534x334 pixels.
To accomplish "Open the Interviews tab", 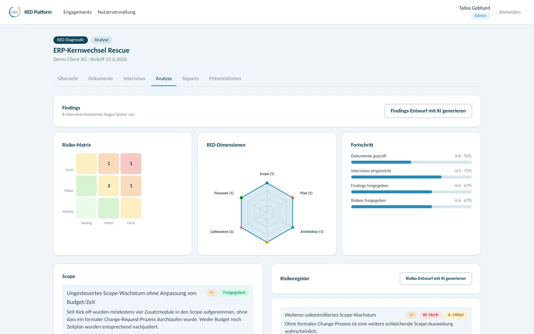I will click(x=134, y=78).
